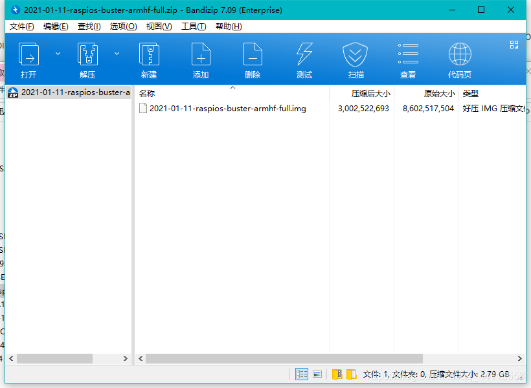
Task: Open the 选项(O) menu
Action: tap(123, 27)
